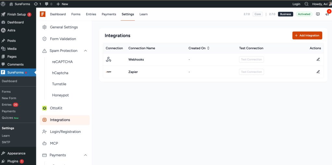Viewport: 332px width, 165px height.
Task: Open Entries with 20 badge in WP submenu
Action: 10,105
